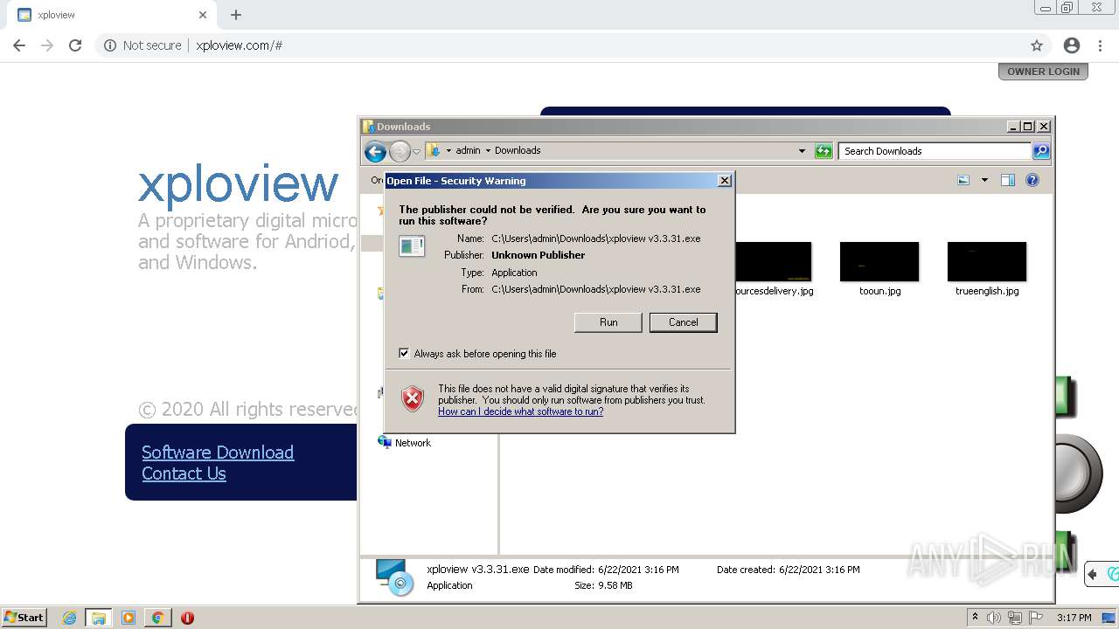Close the Open File Security Warning dialog
Image resolution: width=1119 pixels, height=629 pixels.
[x=724, y=181]
